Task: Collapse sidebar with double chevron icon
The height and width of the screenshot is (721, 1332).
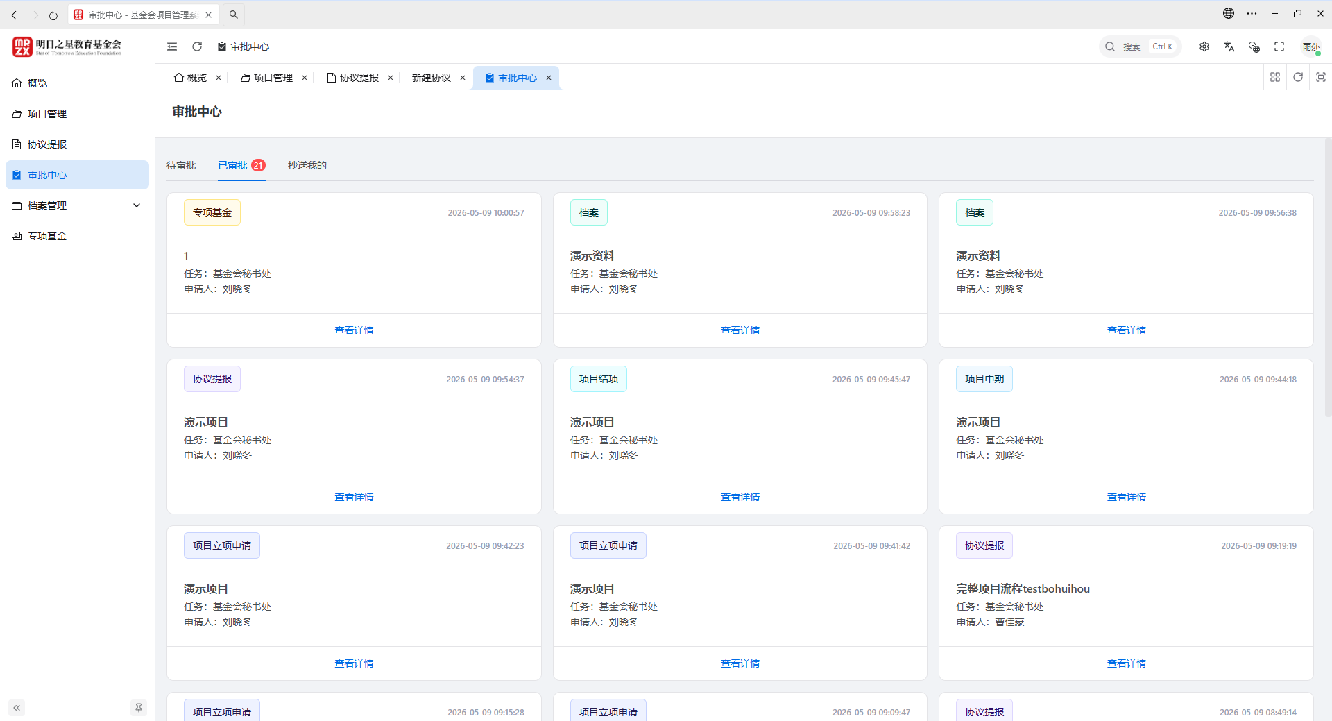Action: [17, 708]
